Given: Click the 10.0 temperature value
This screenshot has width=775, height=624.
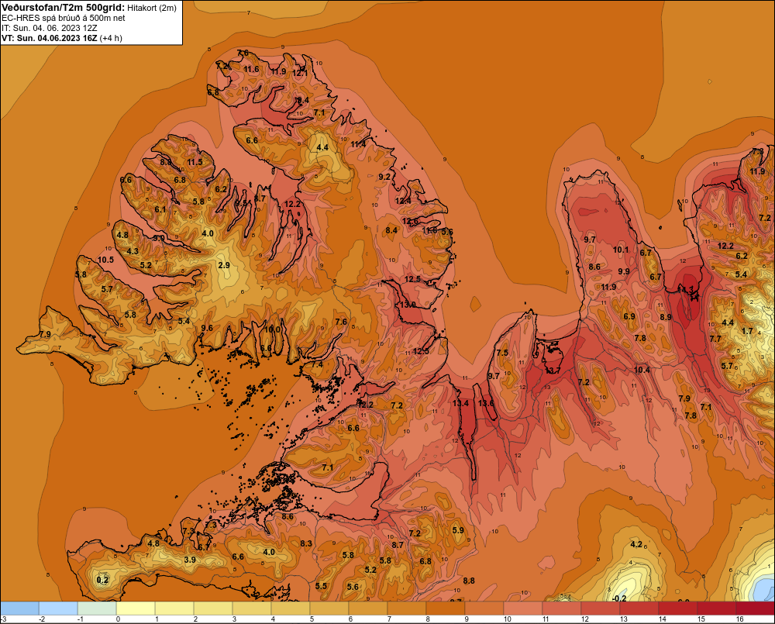Looking at the screenshot, I should (272, 329).
